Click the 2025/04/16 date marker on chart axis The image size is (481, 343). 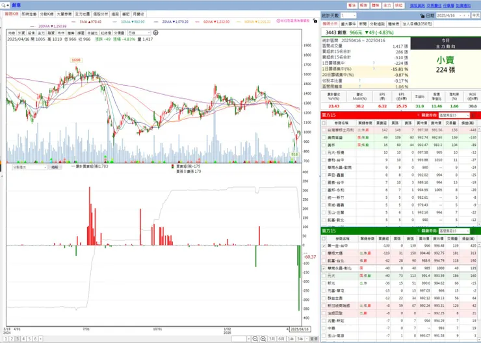(300, 329)
